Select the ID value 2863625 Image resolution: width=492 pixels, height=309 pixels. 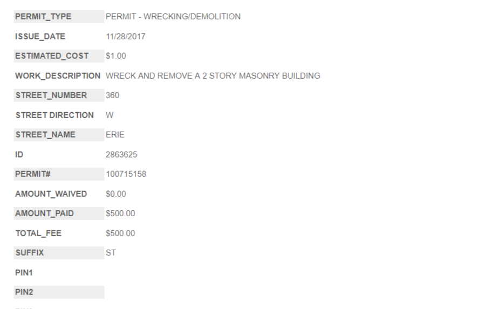121,155
